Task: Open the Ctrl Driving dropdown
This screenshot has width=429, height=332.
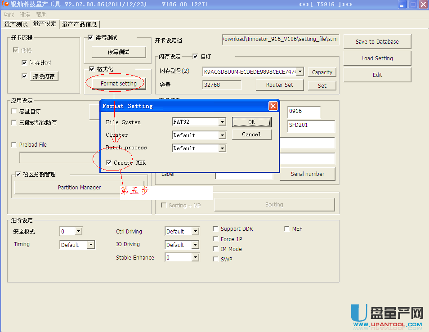Action: 195,232
